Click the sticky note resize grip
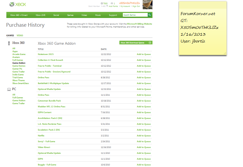Screen dimensions: 243x167 (x=225, y=53)
